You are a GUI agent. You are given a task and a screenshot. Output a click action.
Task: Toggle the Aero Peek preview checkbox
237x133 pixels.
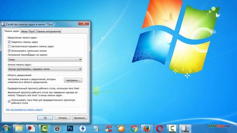click(9, 102)
